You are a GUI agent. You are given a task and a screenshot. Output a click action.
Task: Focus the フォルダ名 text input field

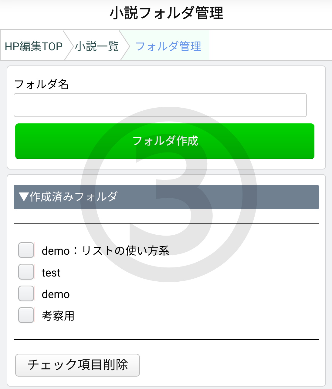(x=160, y=105)
